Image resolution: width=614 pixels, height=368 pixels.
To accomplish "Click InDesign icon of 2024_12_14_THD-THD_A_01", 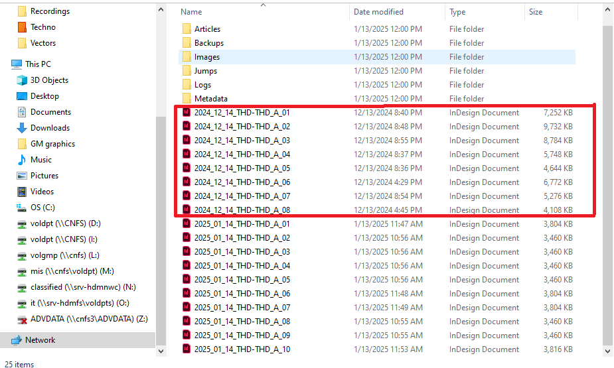I will point(187,113).
